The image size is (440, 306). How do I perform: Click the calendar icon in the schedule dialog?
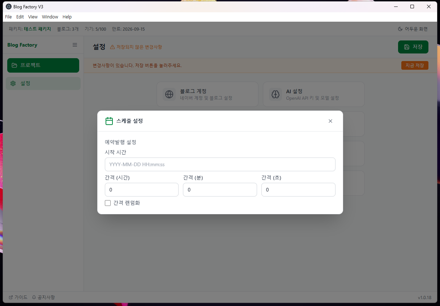109,121
